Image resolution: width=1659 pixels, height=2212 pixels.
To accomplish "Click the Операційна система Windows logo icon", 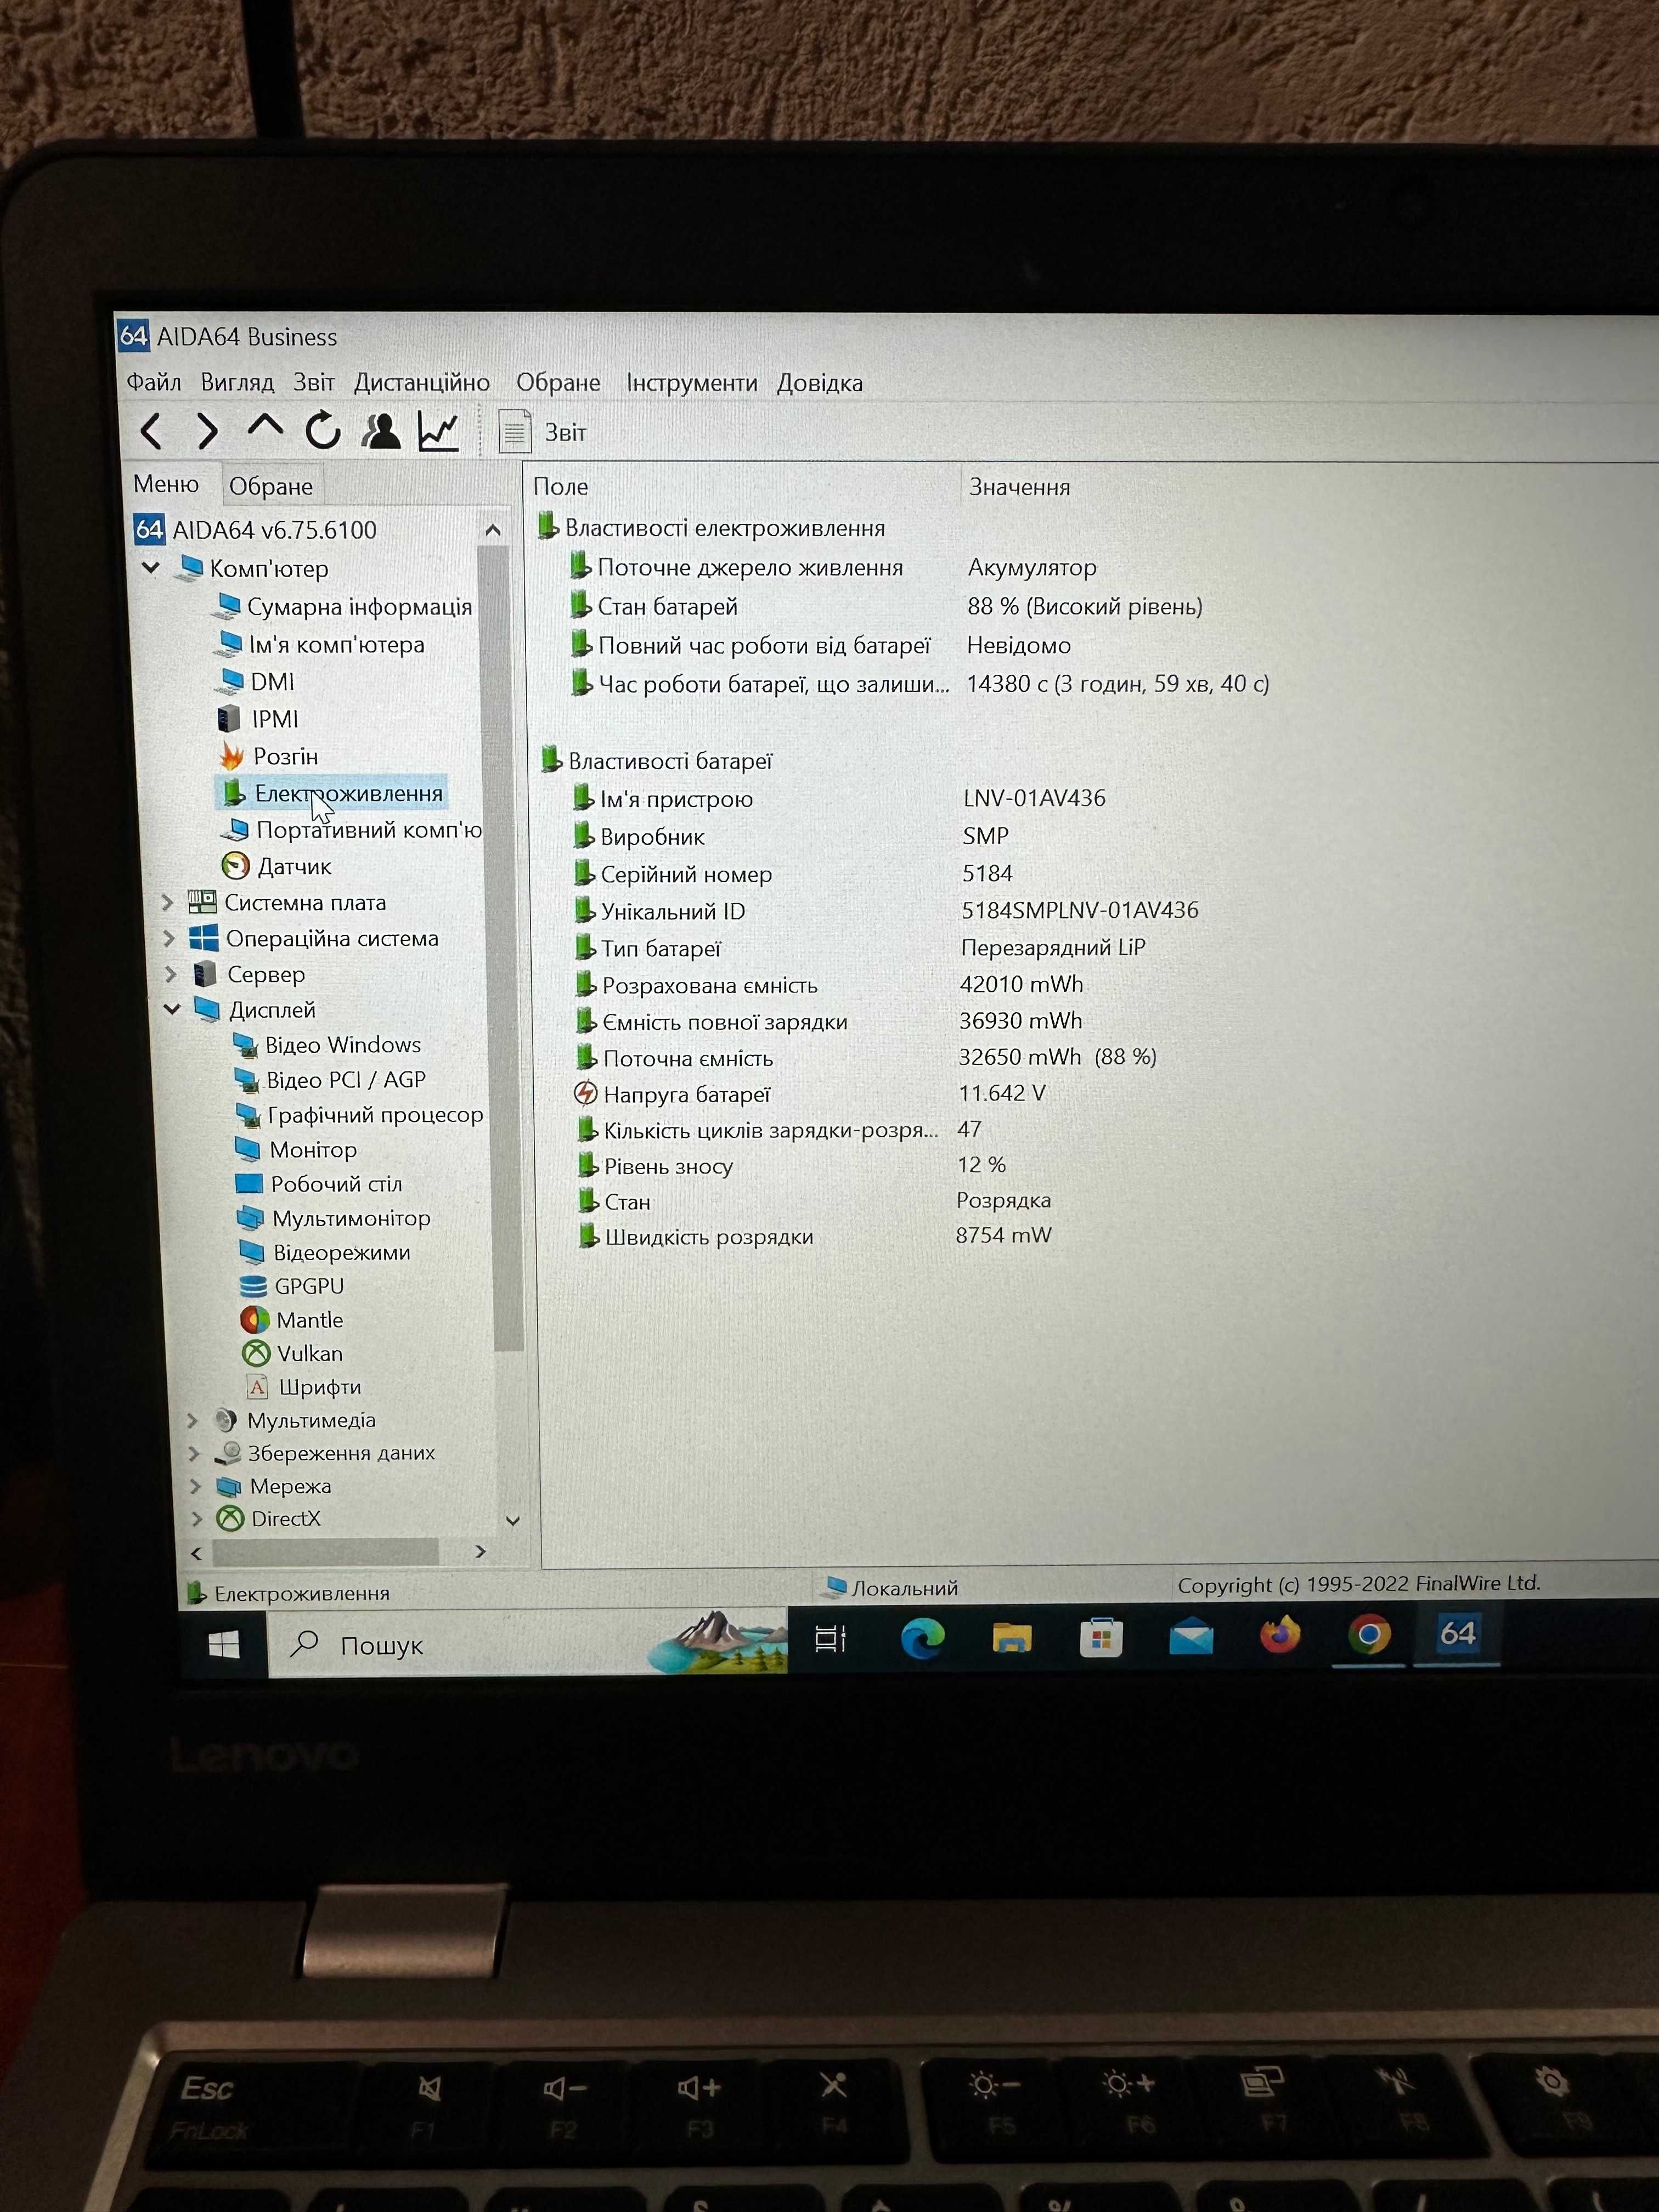I will coord(204,938).
